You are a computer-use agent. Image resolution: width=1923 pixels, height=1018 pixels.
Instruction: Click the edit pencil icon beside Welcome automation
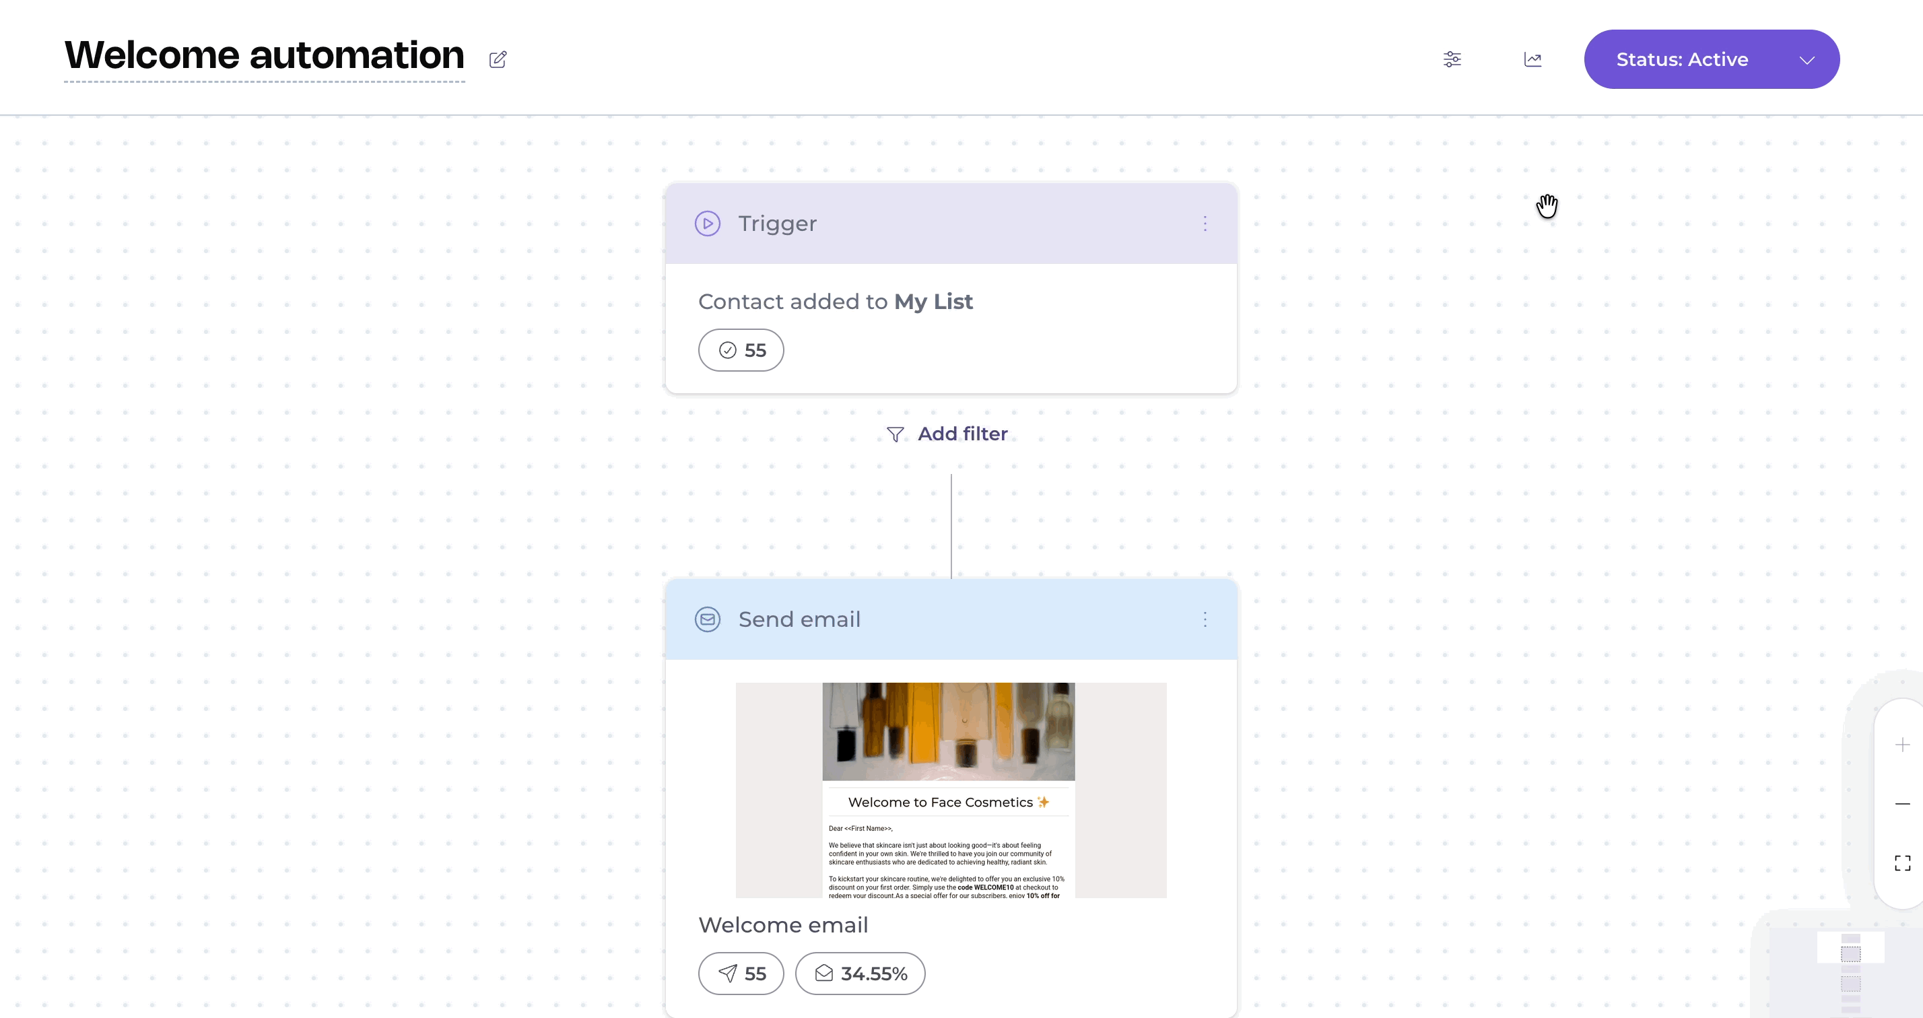coord(498,60)
